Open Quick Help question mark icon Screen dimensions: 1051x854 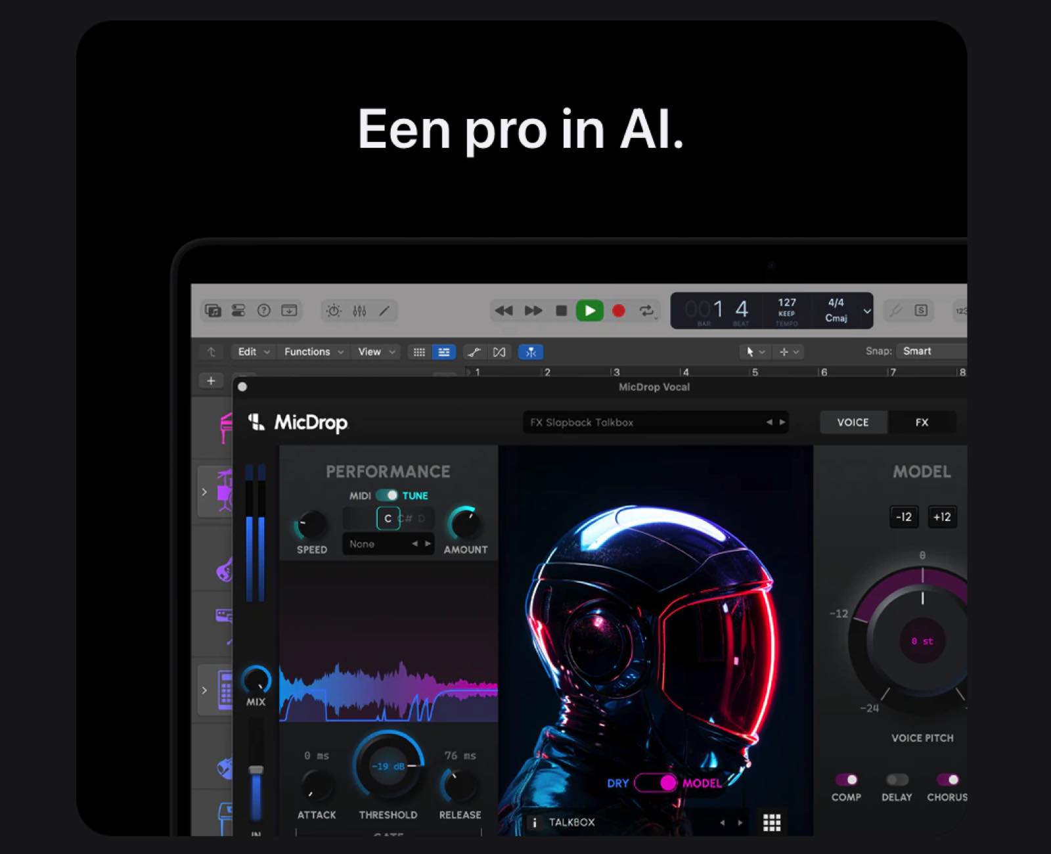tap(264, 311)
